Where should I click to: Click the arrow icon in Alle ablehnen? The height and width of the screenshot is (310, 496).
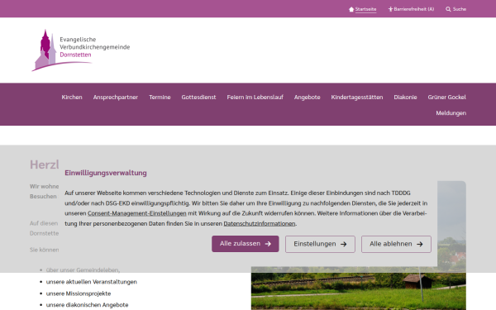[420, 244]
